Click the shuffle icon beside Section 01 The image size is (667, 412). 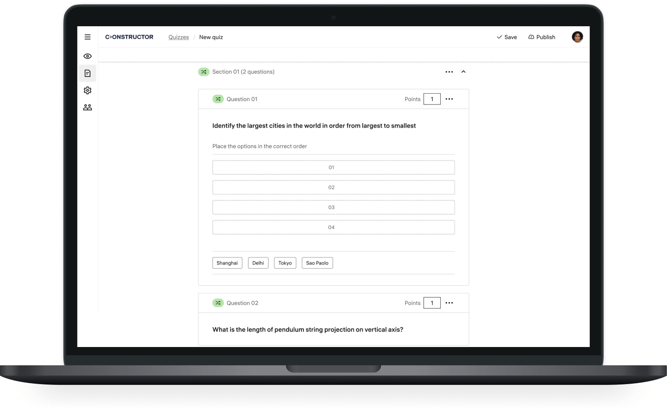[203, 72]
